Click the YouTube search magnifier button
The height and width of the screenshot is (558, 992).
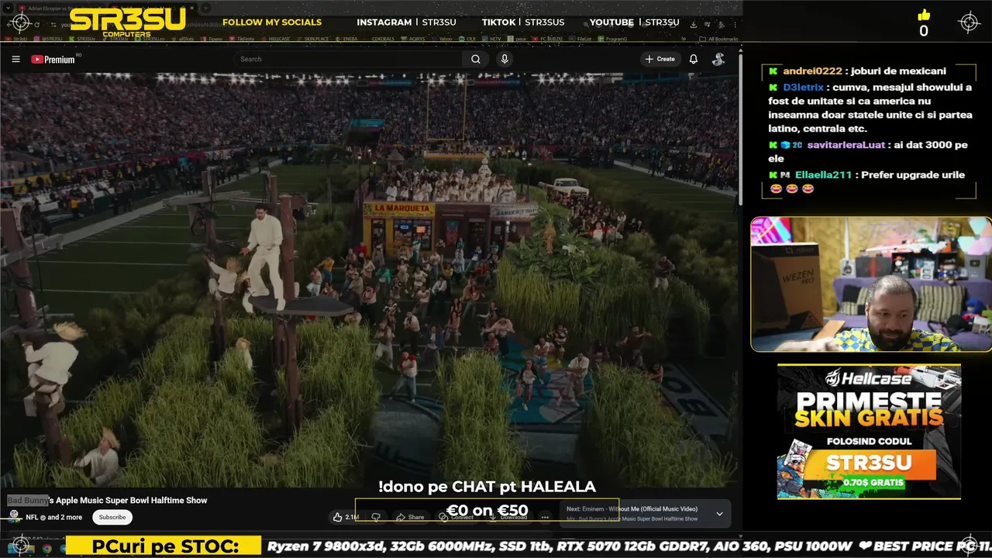(x=476, y=59)
